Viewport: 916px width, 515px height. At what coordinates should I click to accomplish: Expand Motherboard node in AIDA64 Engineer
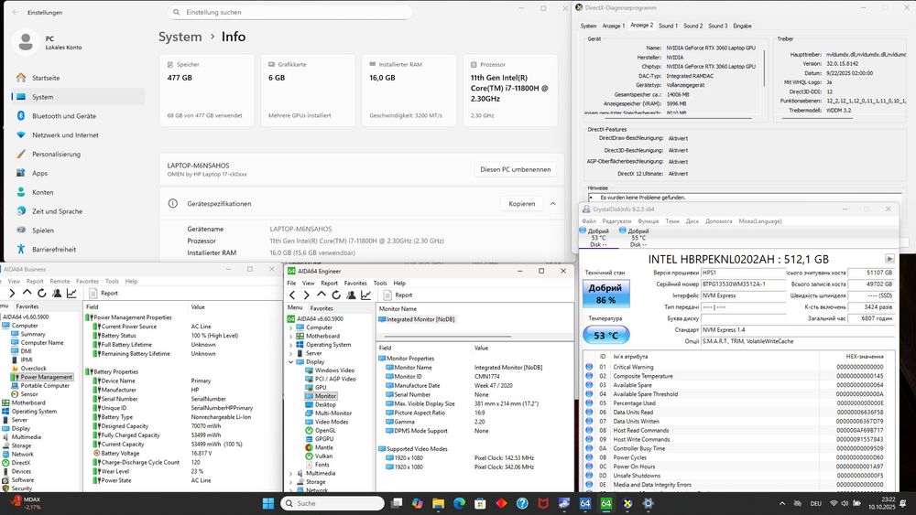[x=291, y=337]
